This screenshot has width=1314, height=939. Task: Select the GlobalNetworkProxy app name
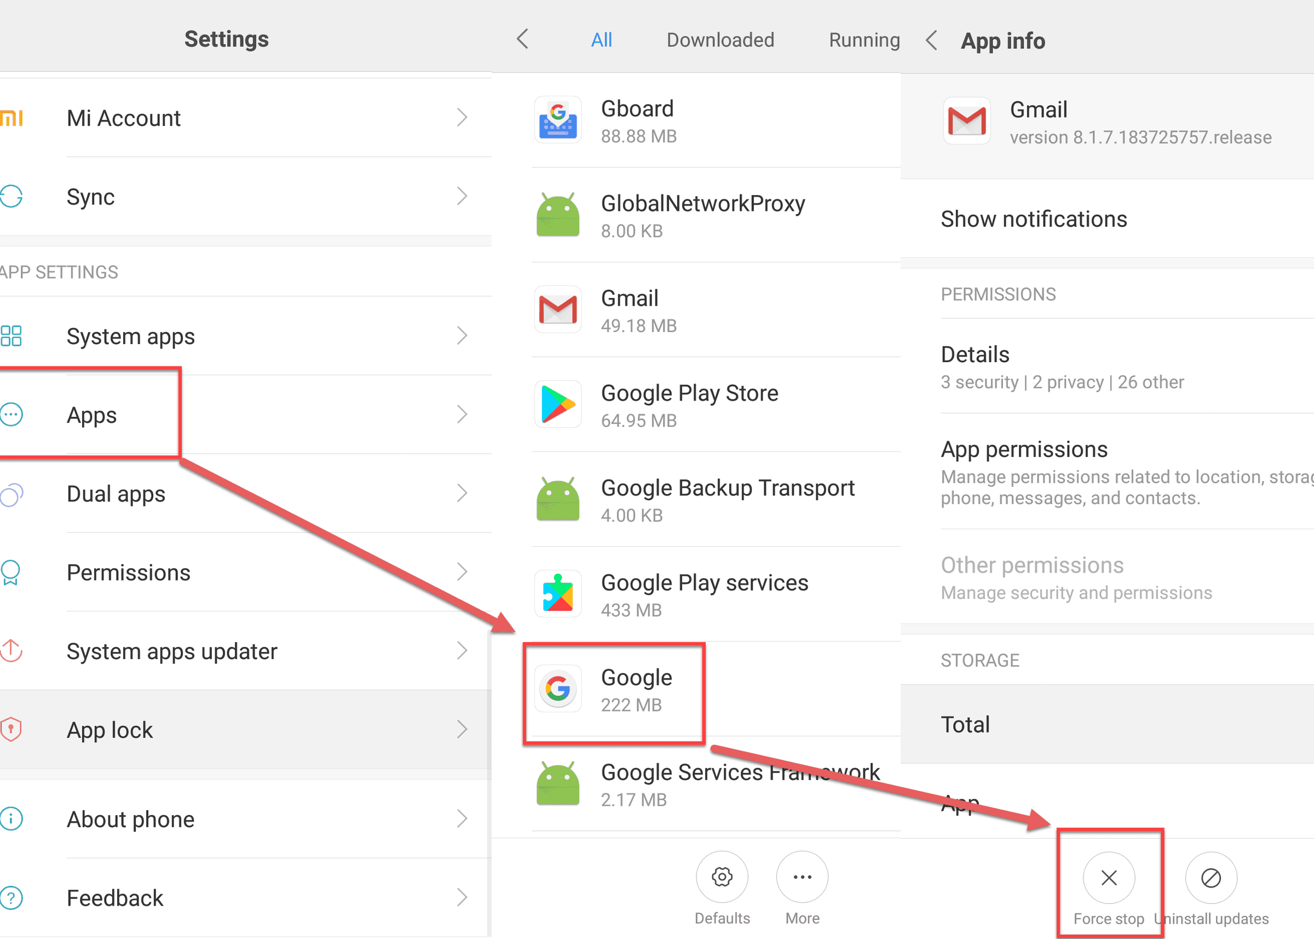coord(703,204)
